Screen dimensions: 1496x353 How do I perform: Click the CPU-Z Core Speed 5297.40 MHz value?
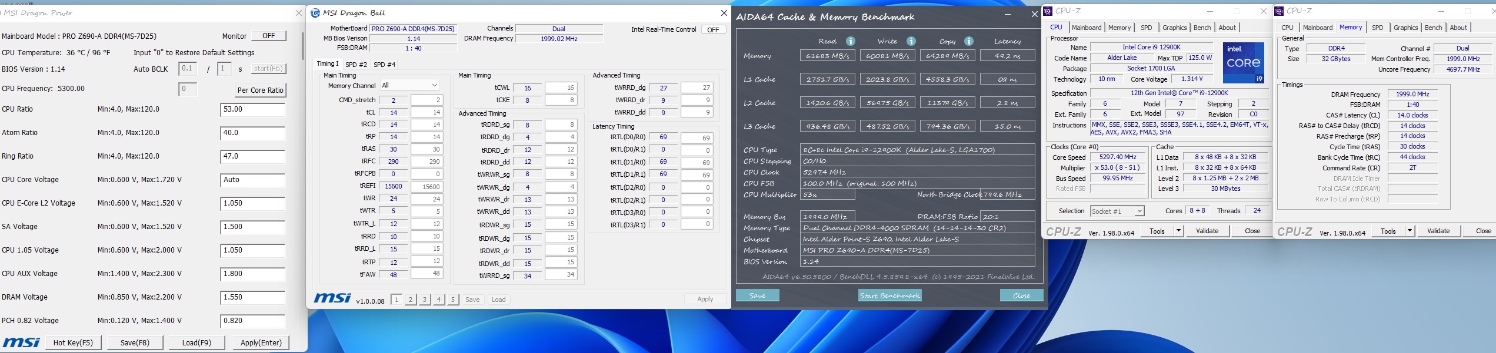[x=1117, y=157]
